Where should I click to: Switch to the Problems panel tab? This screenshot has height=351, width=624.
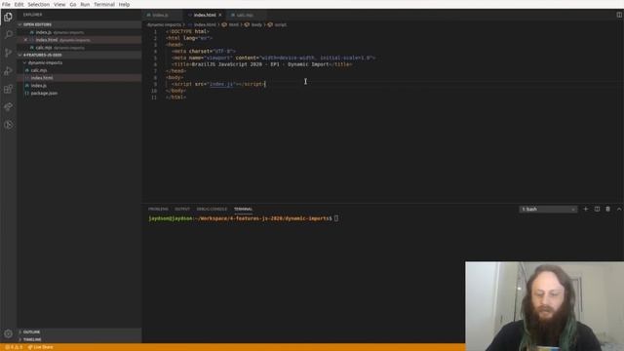click(158, 209)
